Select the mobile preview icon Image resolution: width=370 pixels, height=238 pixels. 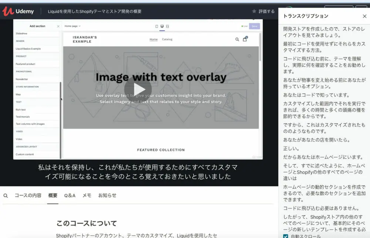(x=157, y=26)
